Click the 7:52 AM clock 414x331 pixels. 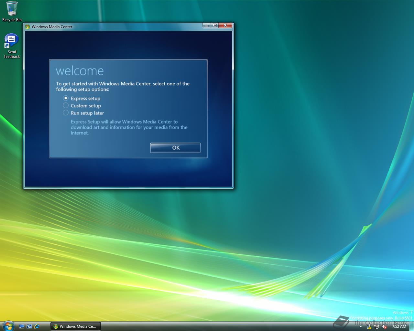click(x=399, y=326)
